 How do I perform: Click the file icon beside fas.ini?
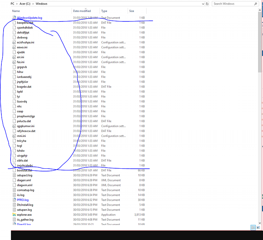(x=14, y=62)
